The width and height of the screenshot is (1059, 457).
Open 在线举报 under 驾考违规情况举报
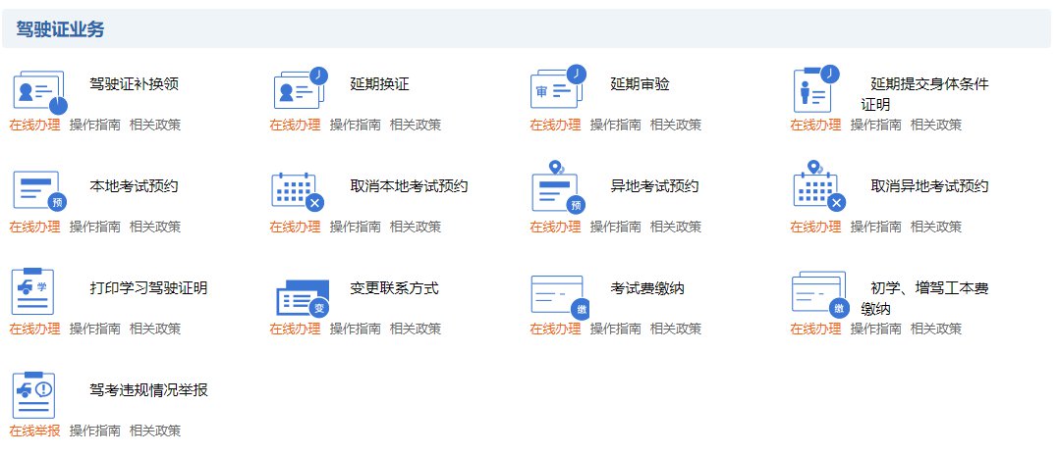[34, 431]
